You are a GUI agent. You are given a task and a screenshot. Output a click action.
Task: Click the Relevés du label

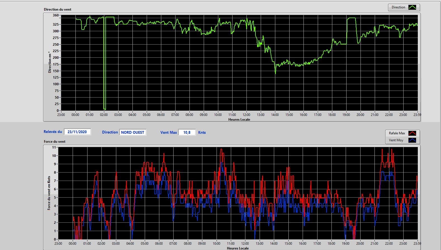pyautogui.click(x=53, y=132)
